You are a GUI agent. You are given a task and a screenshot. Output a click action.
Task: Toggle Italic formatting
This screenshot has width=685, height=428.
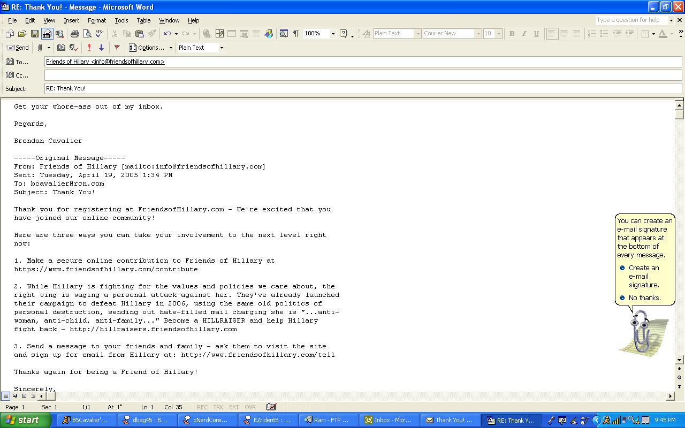click(x=524, y=34)
